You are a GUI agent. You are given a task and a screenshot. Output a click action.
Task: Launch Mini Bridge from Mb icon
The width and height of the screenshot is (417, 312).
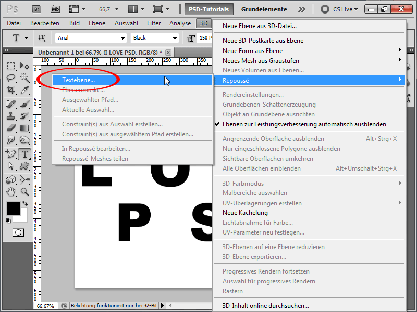pyautogui.click(x=55, y=9)
